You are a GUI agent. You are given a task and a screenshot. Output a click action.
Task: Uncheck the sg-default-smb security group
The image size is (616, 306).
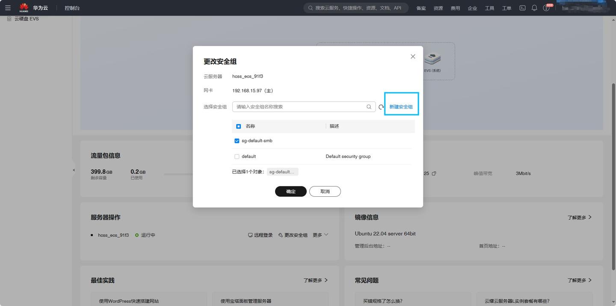[x=237, y=141]
